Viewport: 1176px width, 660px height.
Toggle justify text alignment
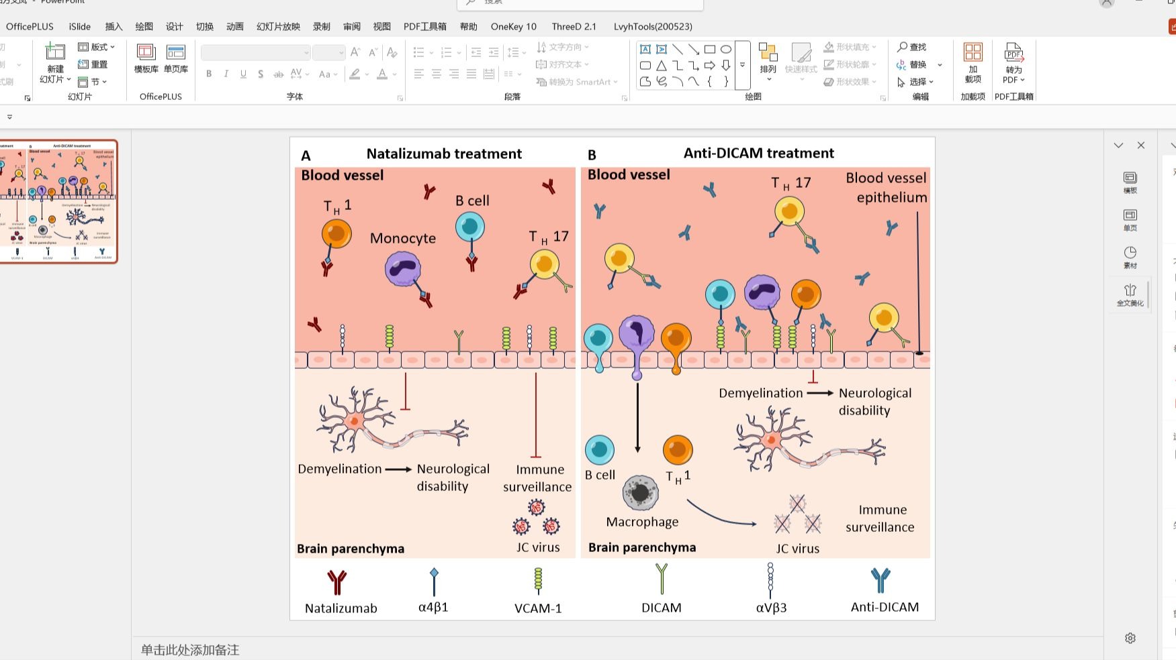[x=471, y=74]
